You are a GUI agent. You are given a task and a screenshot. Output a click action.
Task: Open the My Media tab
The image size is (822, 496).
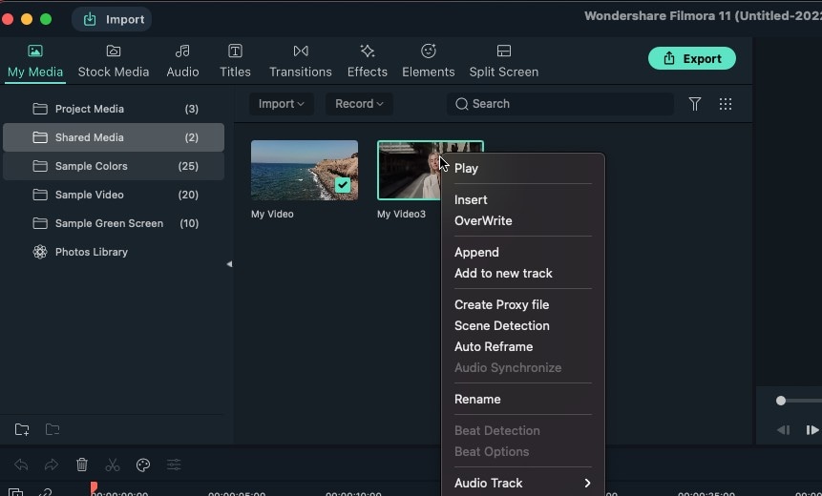[x=35, y=61]
